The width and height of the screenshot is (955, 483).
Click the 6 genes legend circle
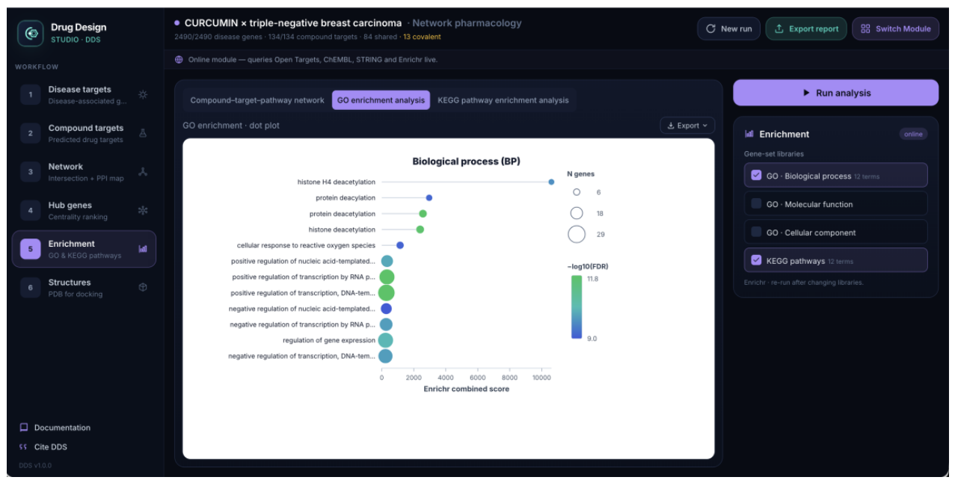[x=577, y=192]
